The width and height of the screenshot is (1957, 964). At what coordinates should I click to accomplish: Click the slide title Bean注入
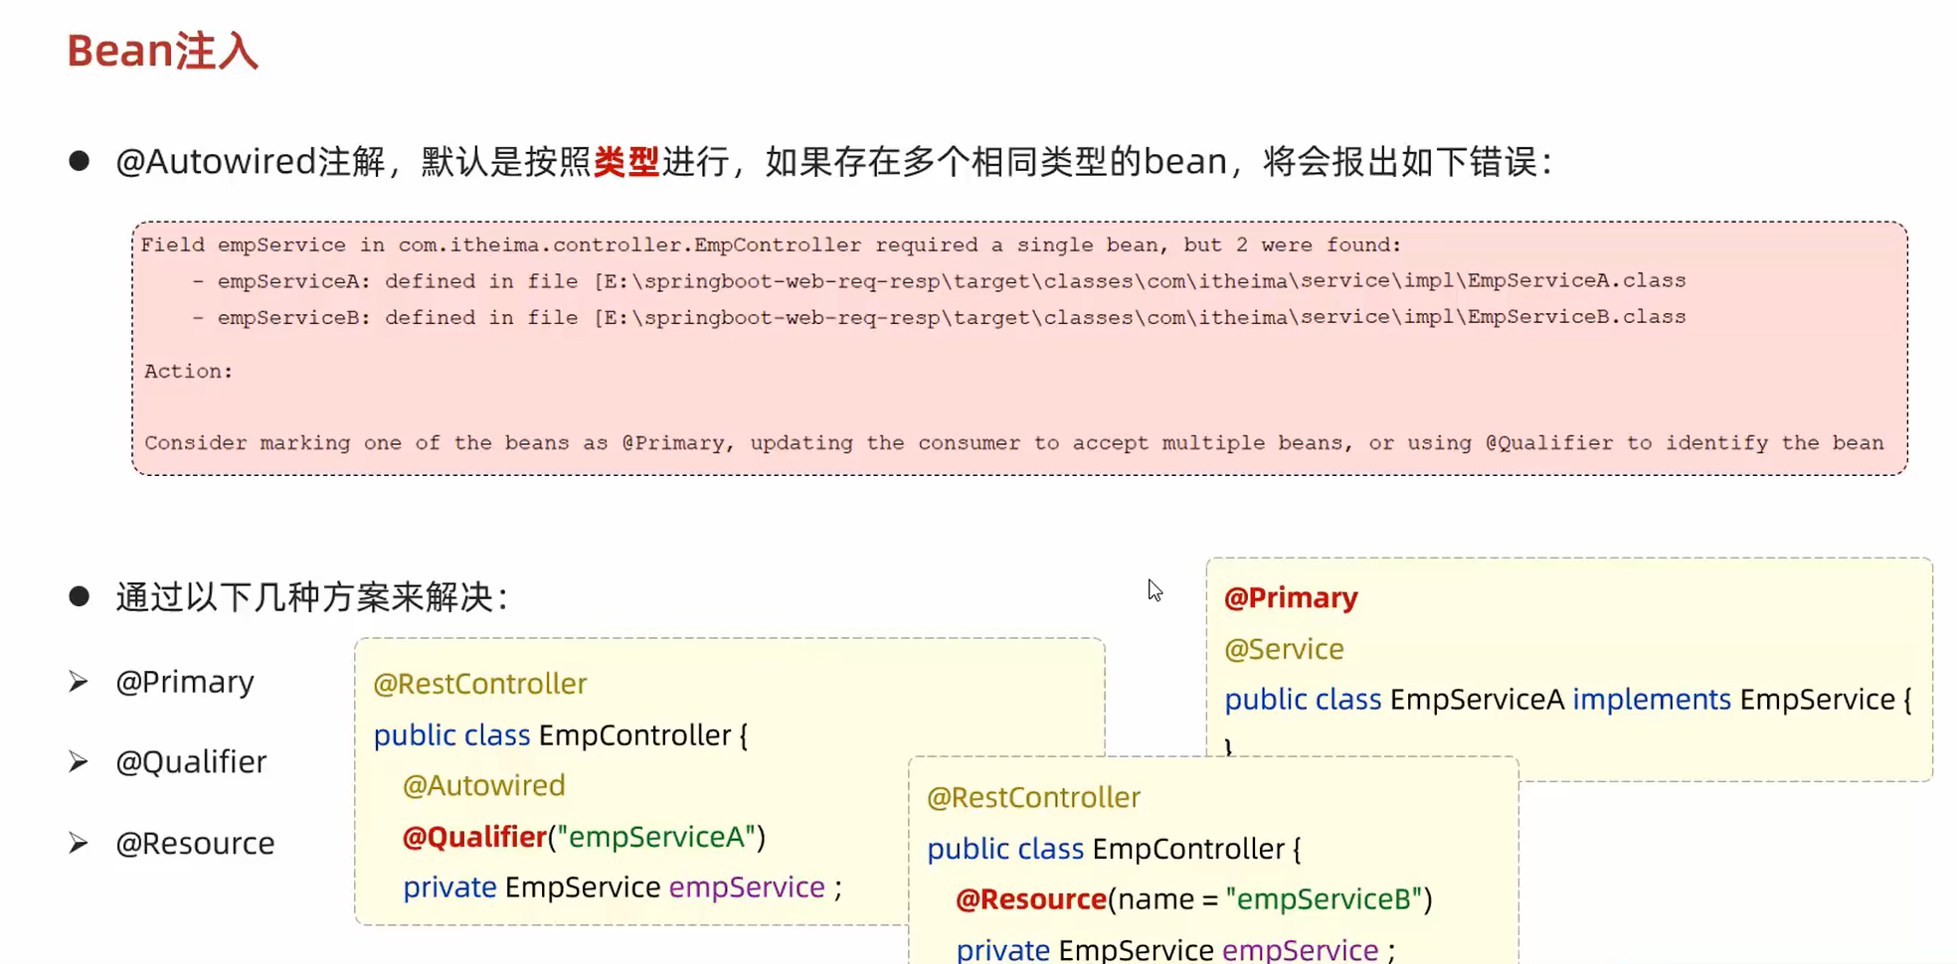tap(160, 51)
